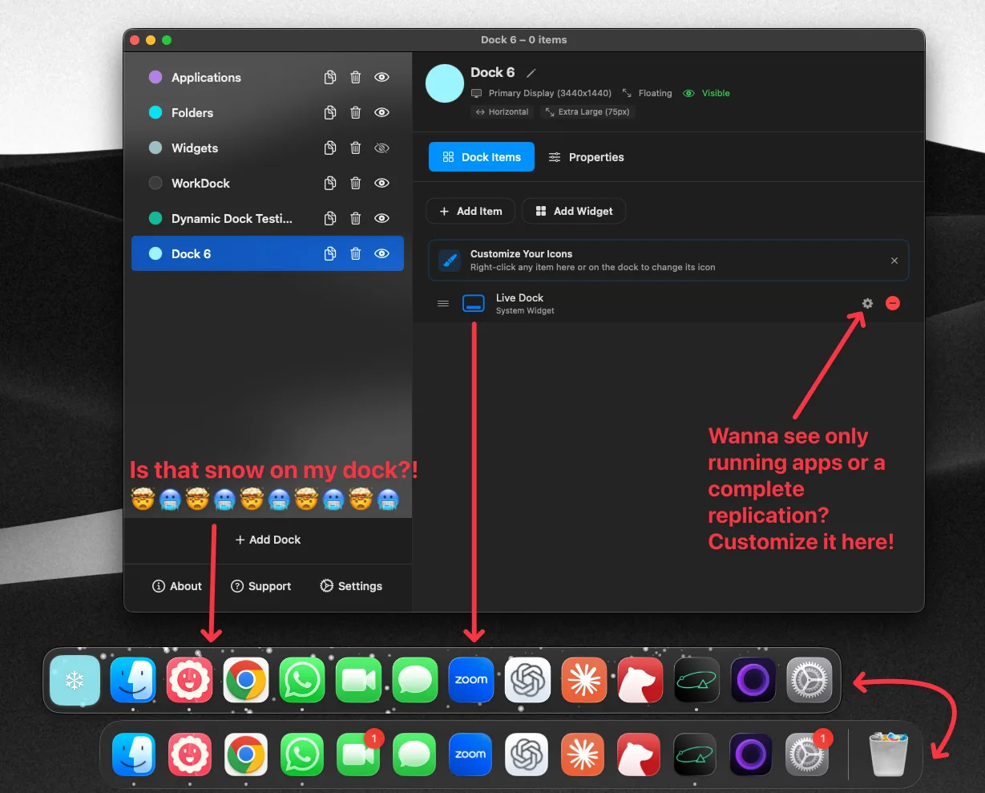Viewport: 985px width, 793px height.
Task: Duplicate Dock 6 in the sidebar
Action: tap(329, 254)
